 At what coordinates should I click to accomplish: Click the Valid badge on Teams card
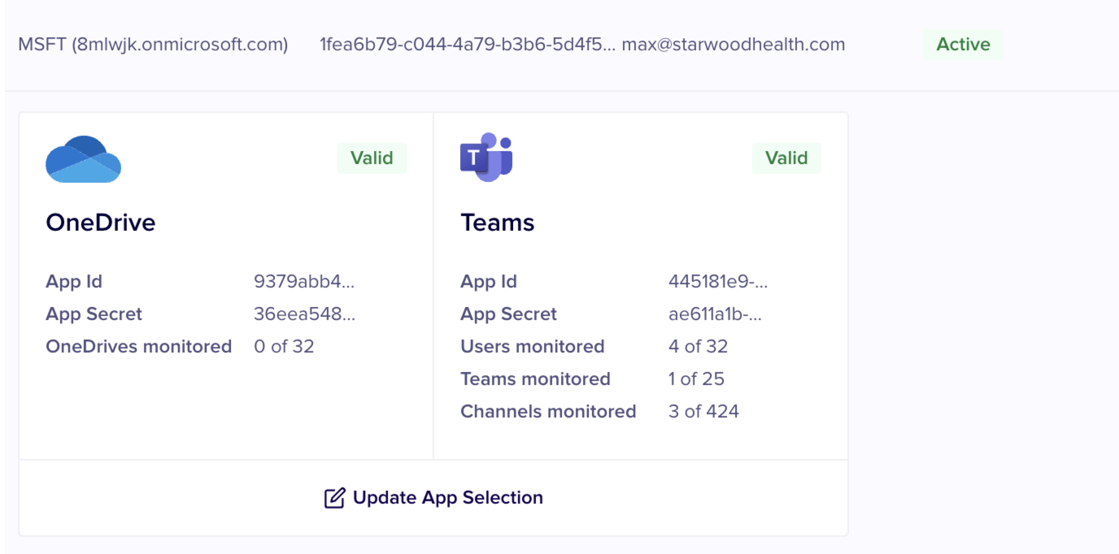click(x=786, y=158)
